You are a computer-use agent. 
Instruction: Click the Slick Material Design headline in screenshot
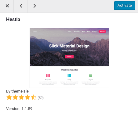pyautogui.click(x=69, y=46)
